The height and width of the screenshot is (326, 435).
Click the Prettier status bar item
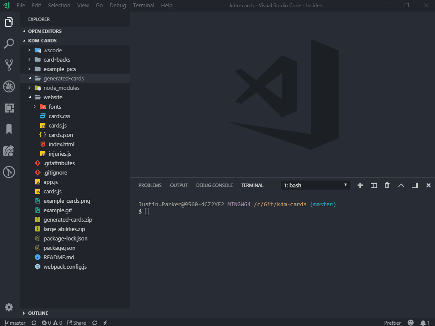(392, 323)
